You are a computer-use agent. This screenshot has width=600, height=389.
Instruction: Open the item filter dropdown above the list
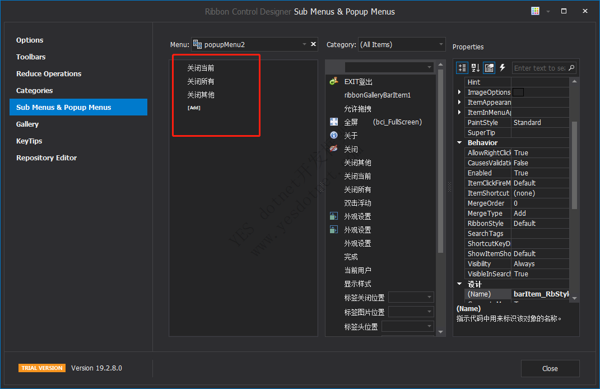coord(429,67)
